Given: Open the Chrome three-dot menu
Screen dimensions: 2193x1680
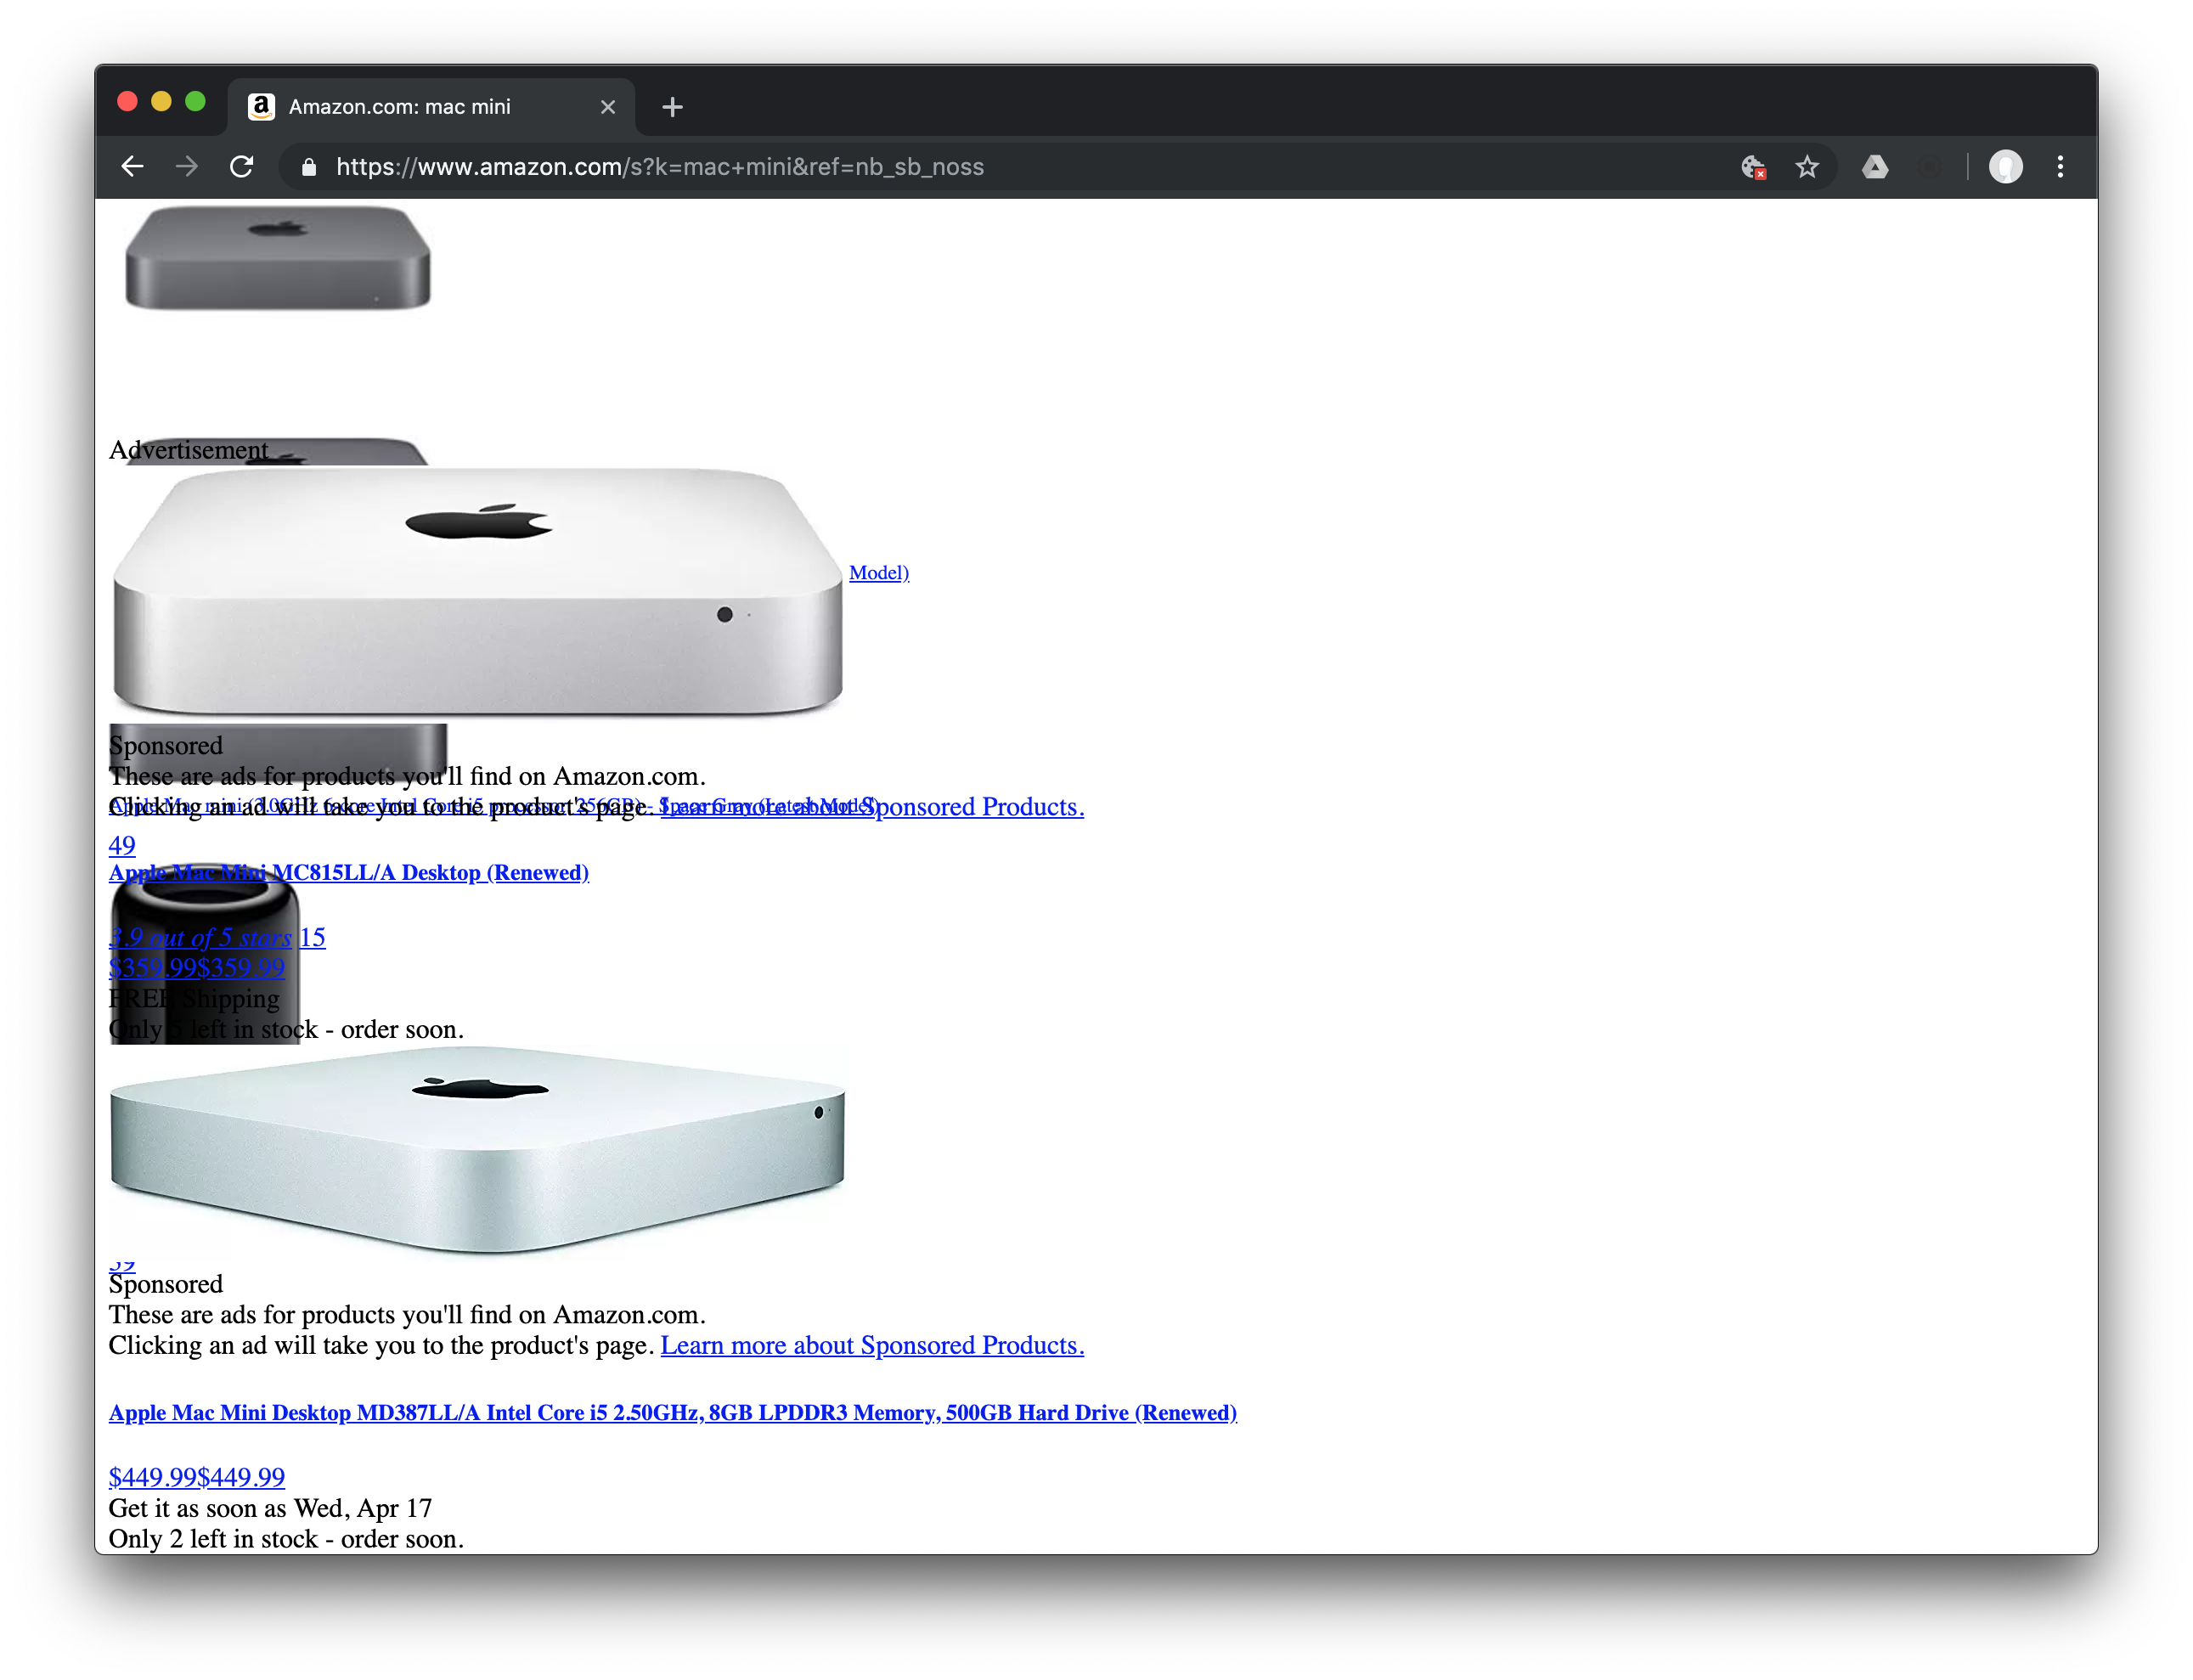Looking at the screenshot, I should [x=2060, y=167].
